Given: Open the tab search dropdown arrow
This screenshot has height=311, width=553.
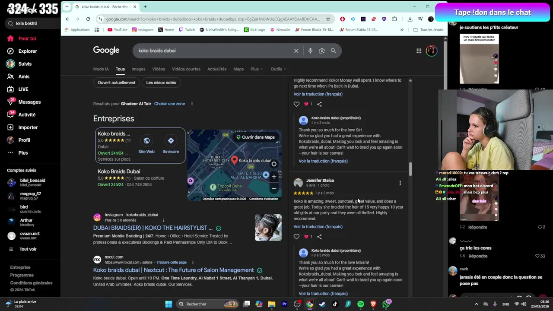Looking at the screenshot, I should 67,7.
